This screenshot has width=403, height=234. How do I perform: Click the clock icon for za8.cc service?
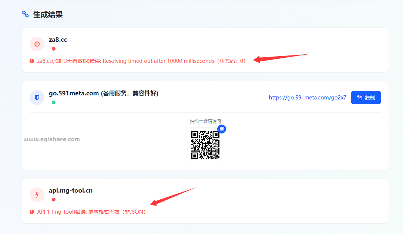[x=37, y=44]
